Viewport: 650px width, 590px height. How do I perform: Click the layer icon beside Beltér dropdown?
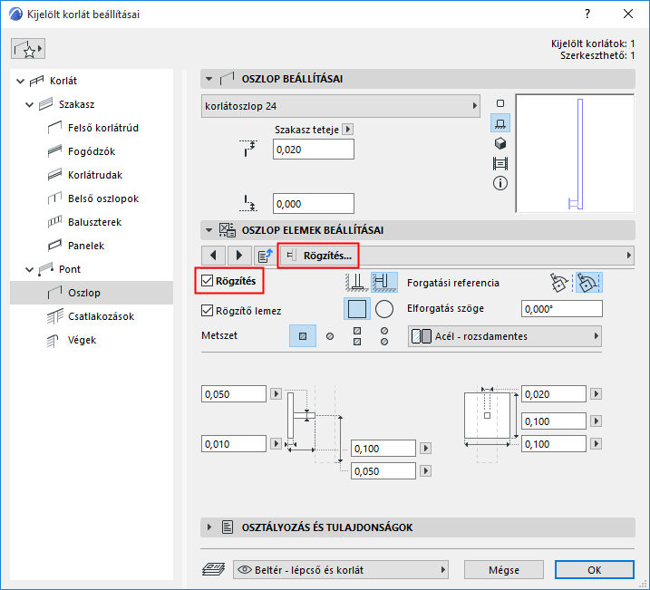coord(213,570)
